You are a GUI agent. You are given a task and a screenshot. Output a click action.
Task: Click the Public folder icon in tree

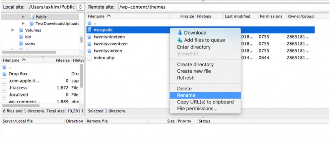pyautogui.click(x=32, y=17)
